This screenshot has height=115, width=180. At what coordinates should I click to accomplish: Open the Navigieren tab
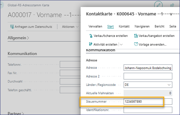click(142, 26)
